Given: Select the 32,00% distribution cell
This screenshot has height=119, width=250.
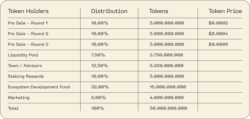Looking at the screenshot, I should click(100, 87).
